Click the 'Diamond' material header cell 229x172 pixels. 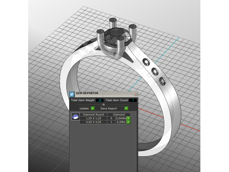pyautogui.click(x=119, y=115)
